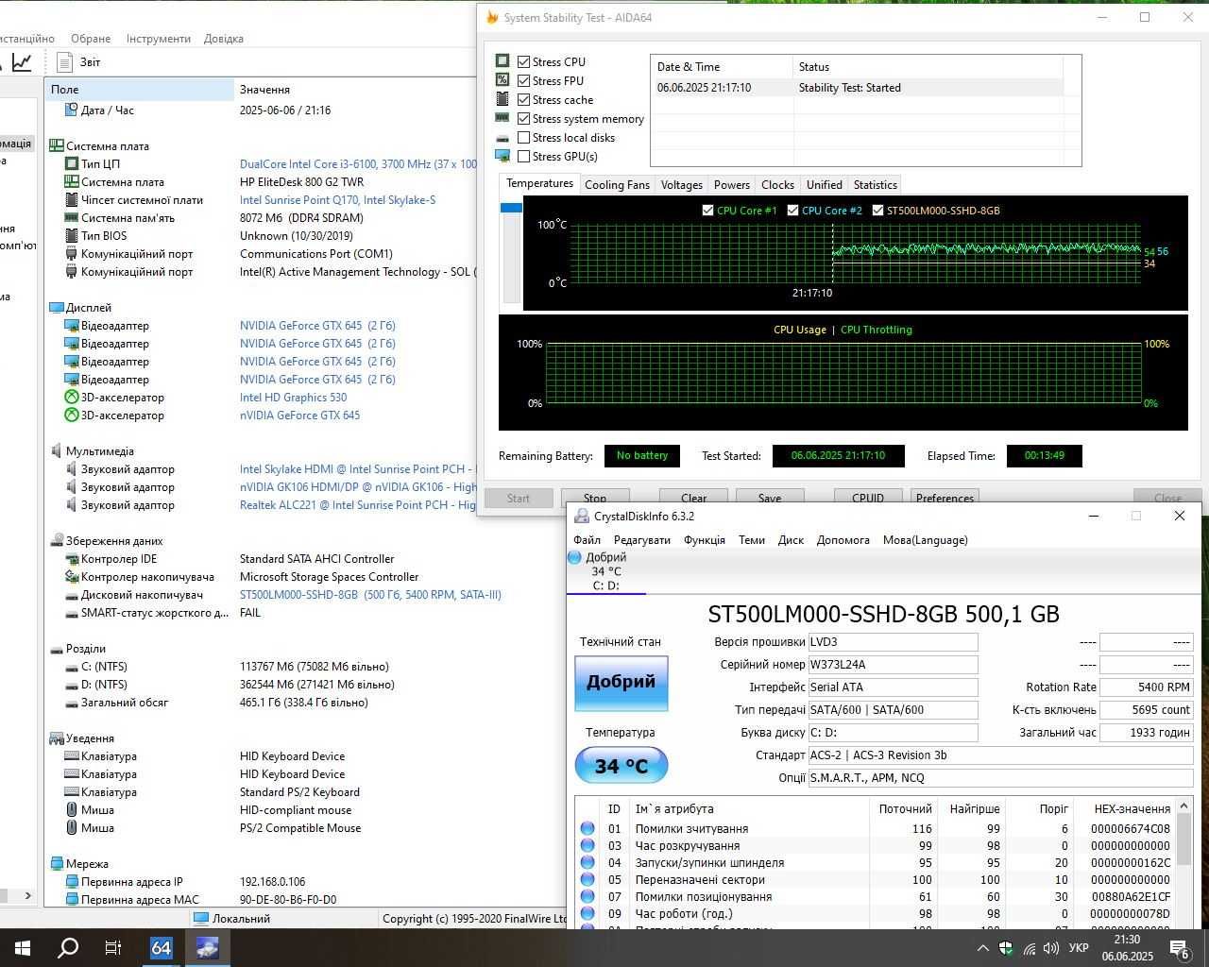Click the Збереження даних group icon
The image size is (1209, 967).
pos(56,541)
